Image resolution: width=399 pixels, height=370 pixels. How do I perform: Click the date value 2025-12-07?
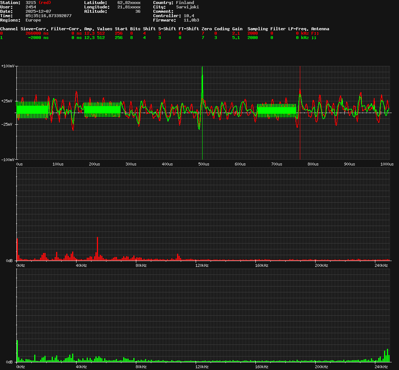coord(38,11)
